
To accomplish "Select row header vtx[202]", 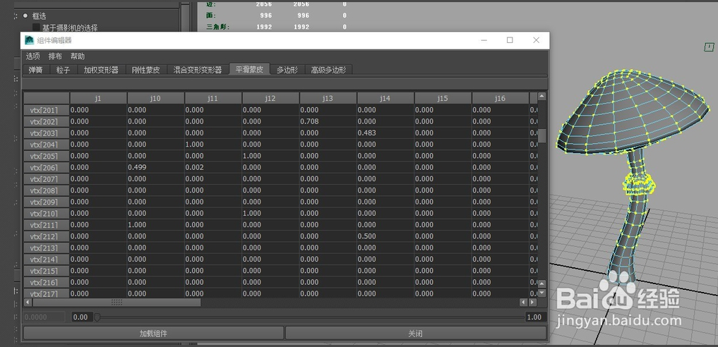I will click(47, 121).
